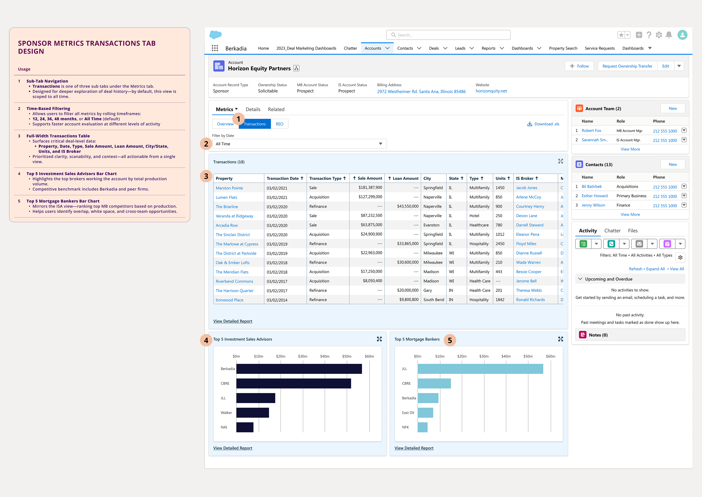Screen dimensions: 702x497
Task: Open the App Launcher grid icon
Action: (x=215, y=48)
